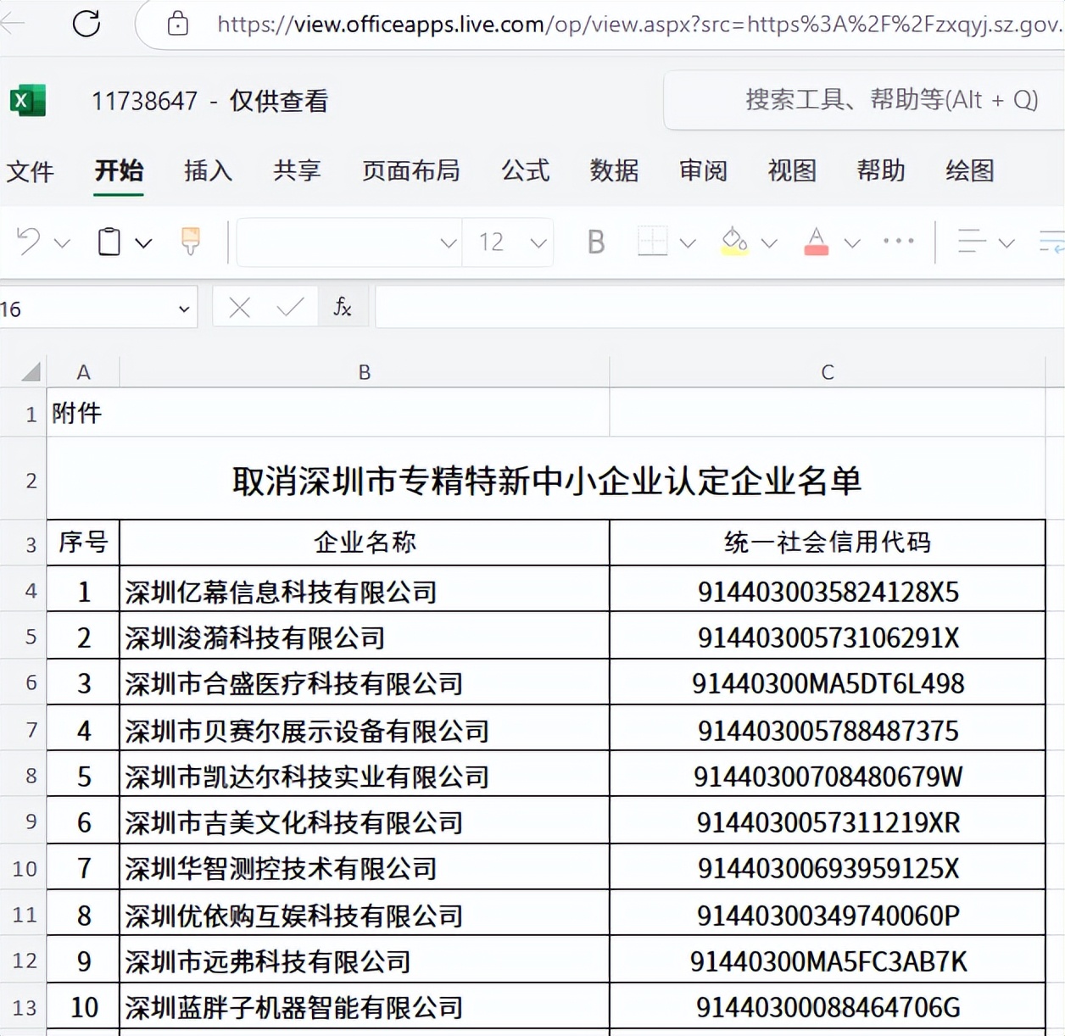
Task: Open the Name Box dropdown
Action: (x=184, y=309)
